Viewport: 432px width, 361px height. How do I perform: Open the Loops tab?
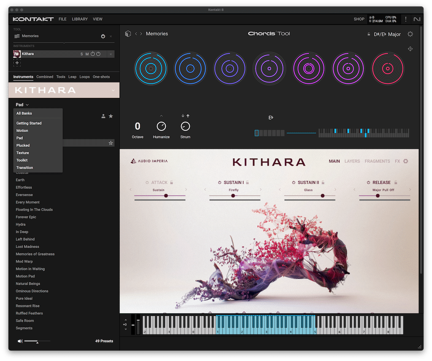[x=84, y=77]
